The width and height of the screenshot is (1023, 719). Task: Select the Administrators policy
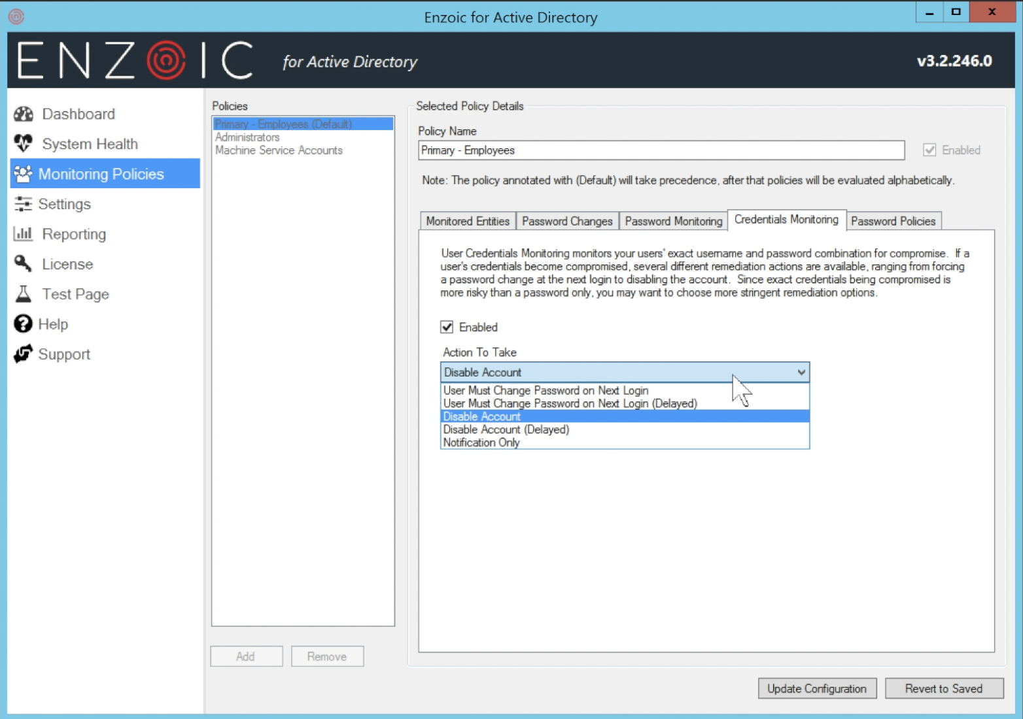point(247,137)
